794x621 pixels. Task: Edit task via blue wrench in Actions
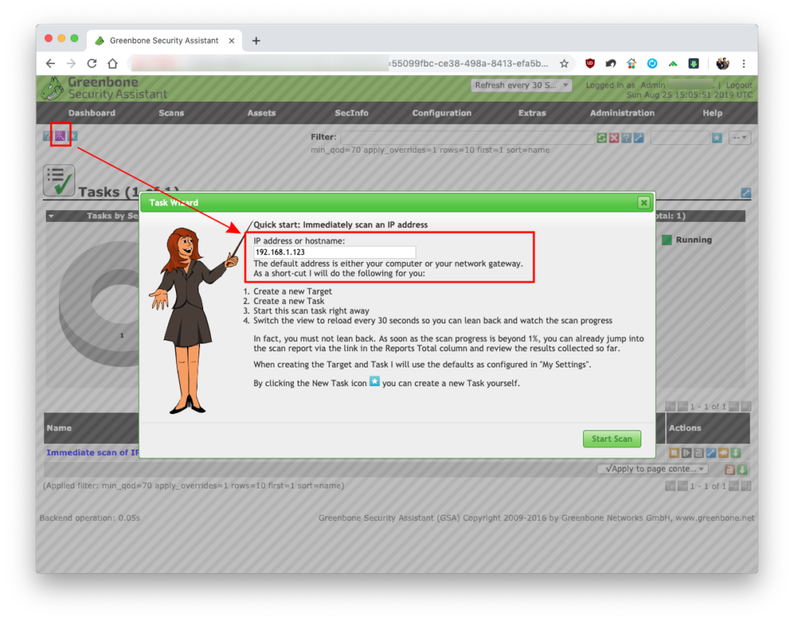pyautogui.click(x=711, y=453)
